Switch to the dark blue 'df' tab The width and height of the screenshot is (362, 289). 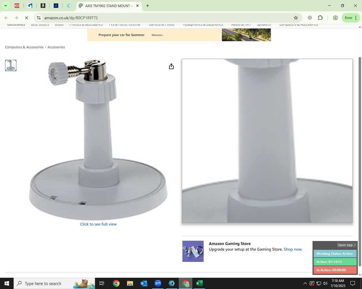pos(56,6)
